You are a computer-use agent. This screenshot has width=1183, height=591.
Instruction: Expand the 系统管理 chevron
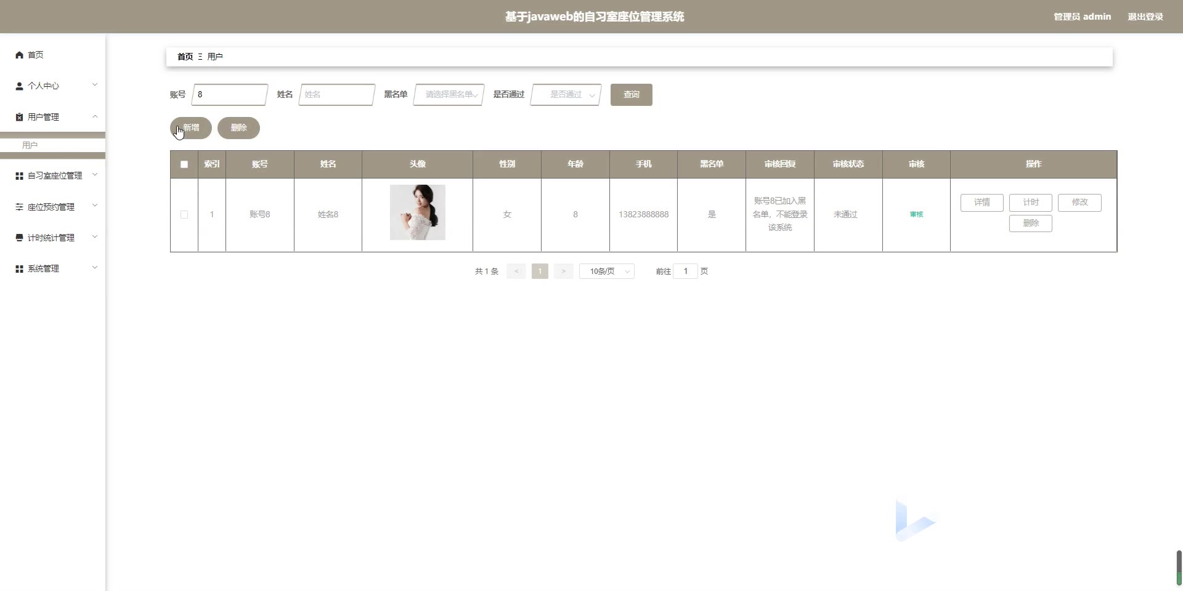tap(95, 268)
